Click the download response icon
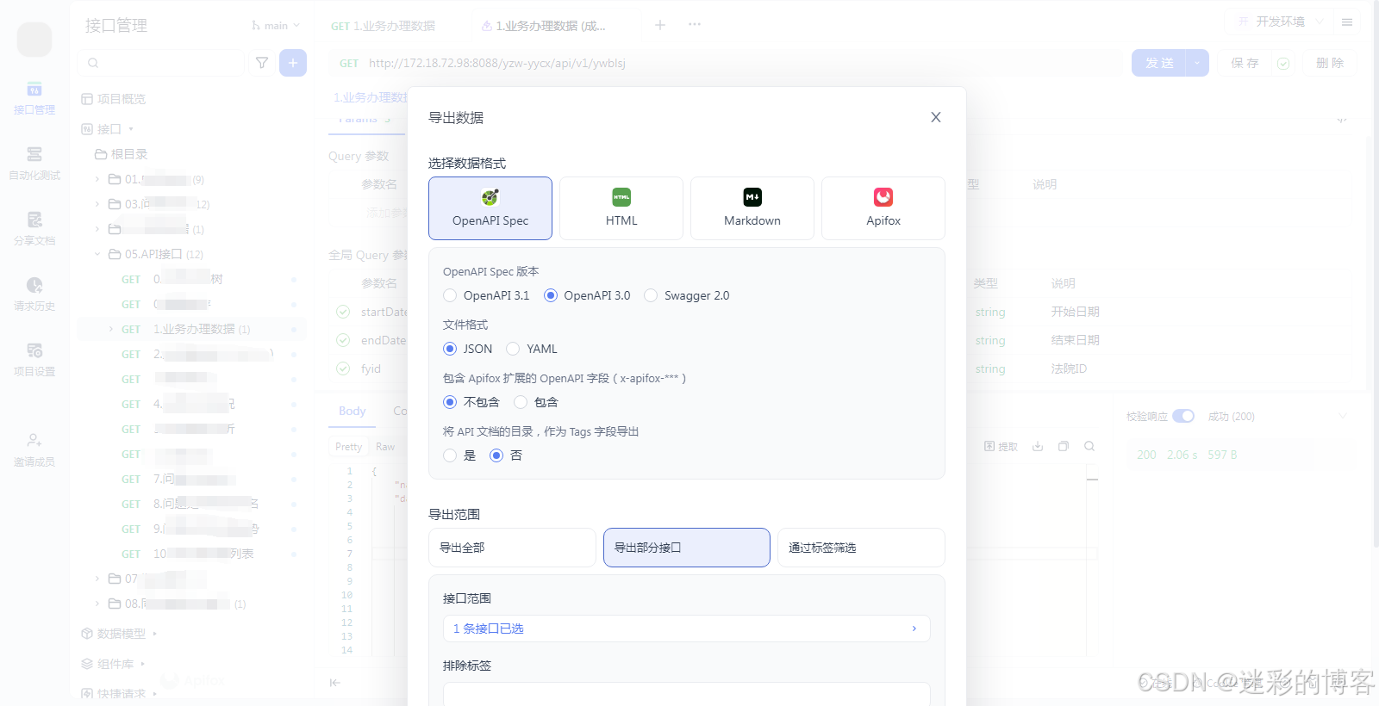The height and width of the screenshot is (706, 1379). pos(1038,446)
